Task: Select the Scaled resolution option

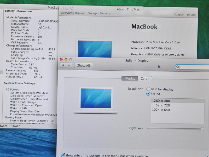Action: click(x=148, y=94)
